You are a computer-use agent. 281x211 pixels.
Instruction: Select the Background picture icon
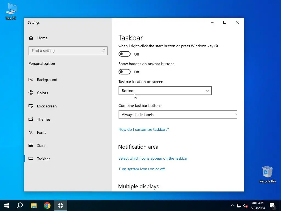(31, 79)
